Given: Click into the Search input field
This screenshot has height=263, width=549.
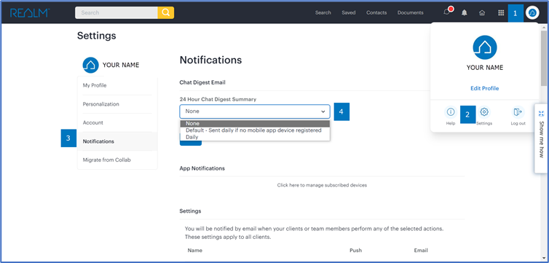Looking at the screenshot, I should tap(116, 12).
